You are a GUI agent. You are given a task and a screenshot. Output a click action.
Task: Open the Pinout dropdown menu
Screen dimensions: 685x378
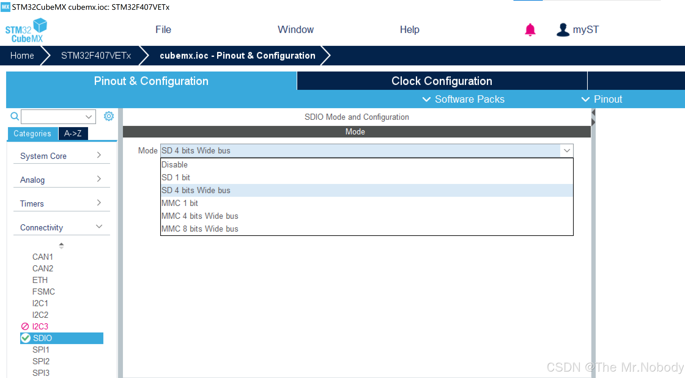(x=602, y=99)
